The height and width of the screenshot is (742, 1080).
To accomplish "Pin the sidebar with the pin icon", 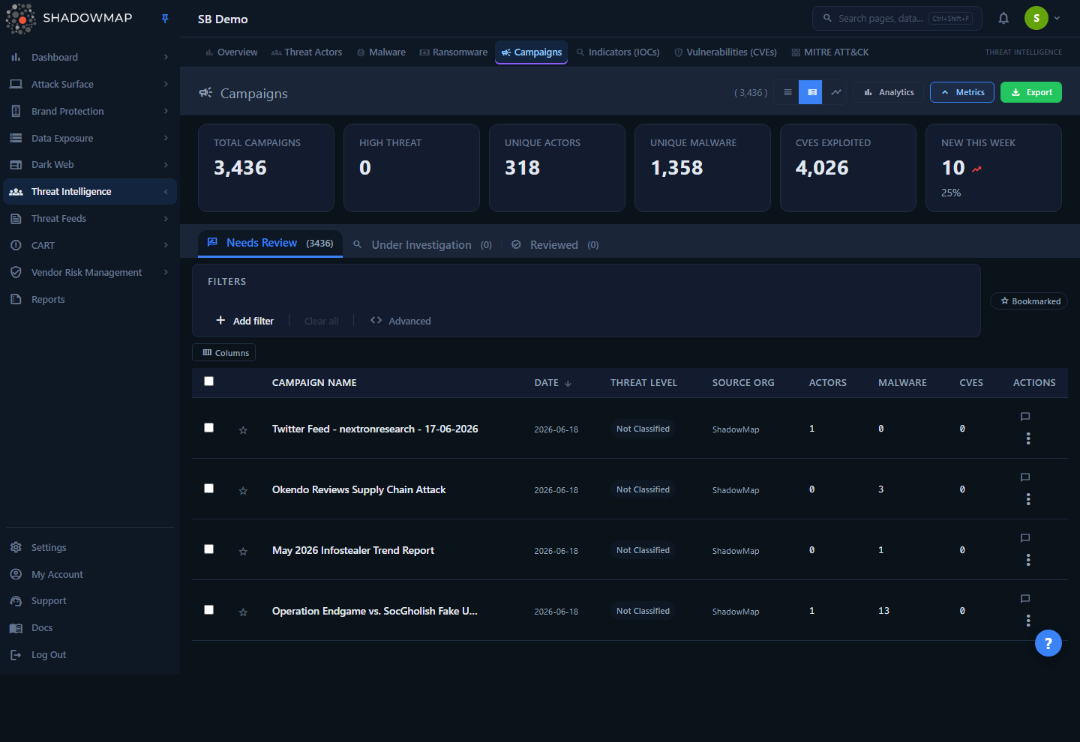I will 165,19.
